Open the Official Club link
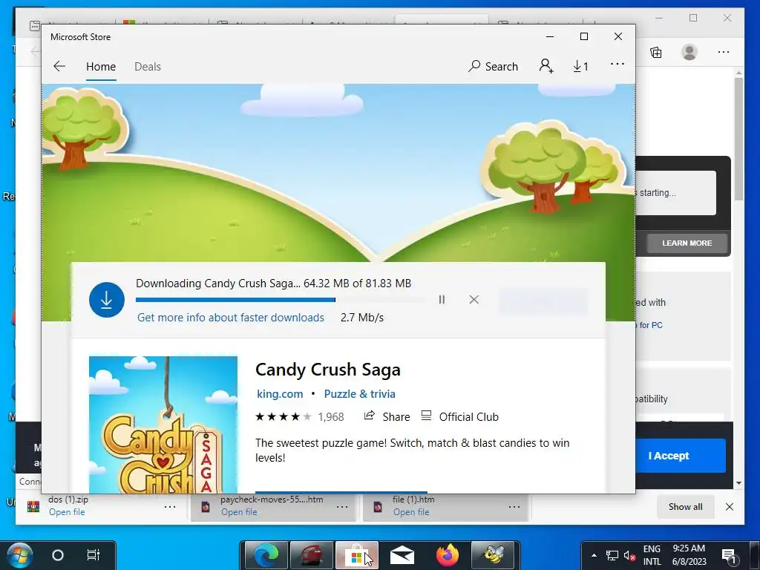Viewport: 760px width, 570px height. (x=459, y=417)
